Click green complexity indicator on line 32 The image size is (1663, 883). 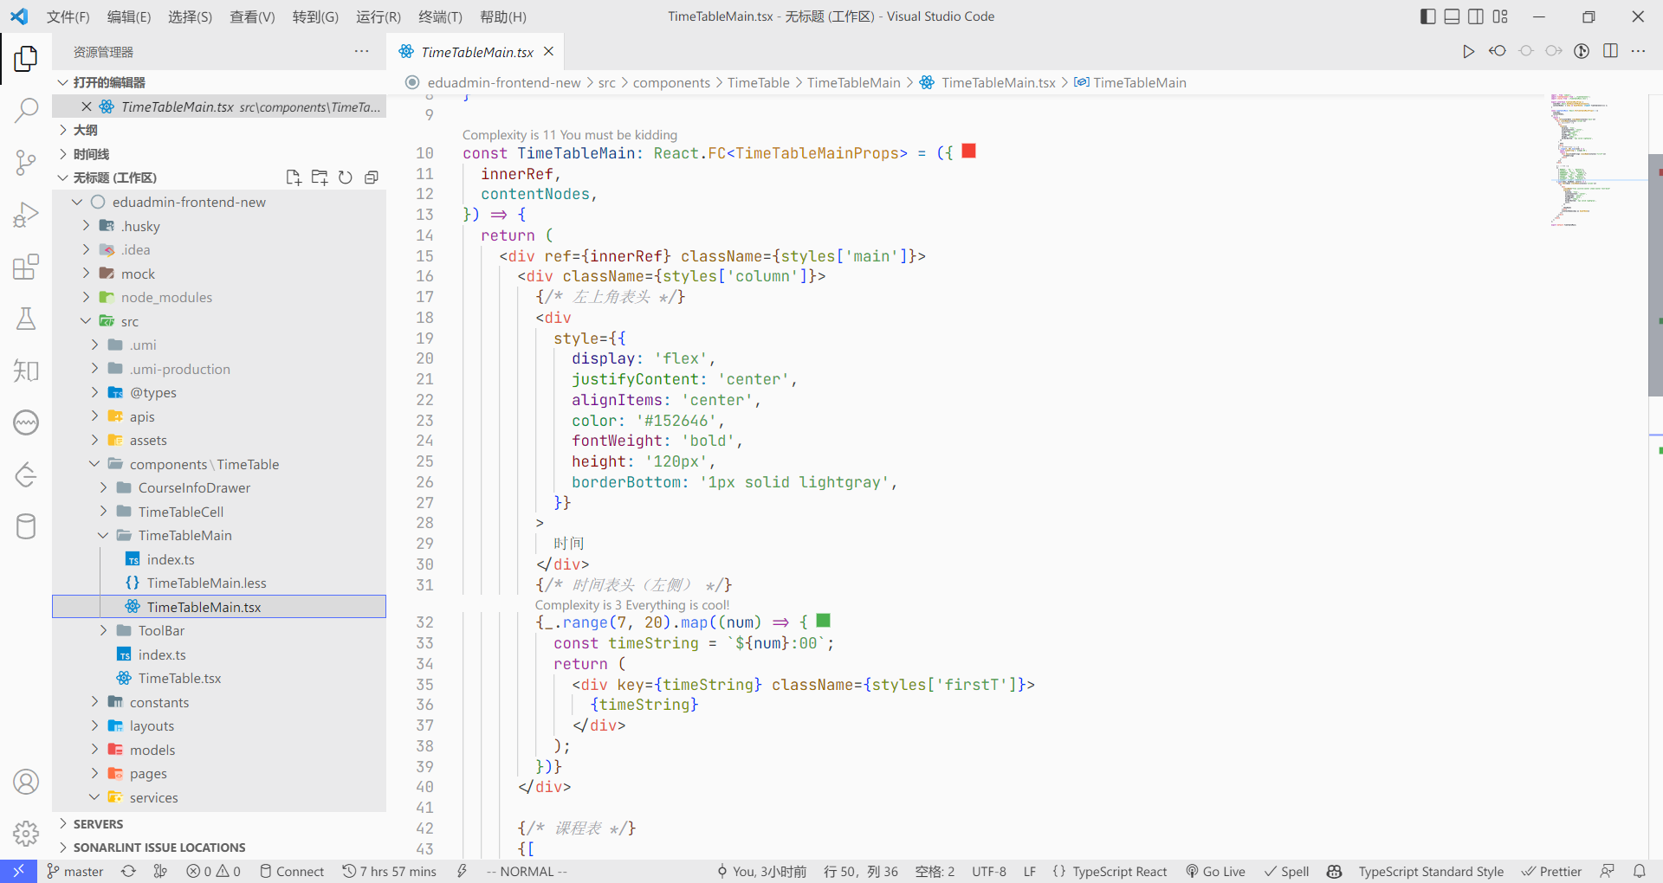tap(824, 621)
